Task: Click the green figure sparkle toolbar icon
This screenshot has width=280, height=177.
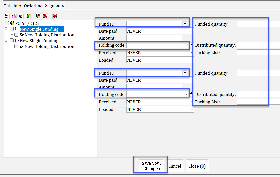Action: [28, 16]
